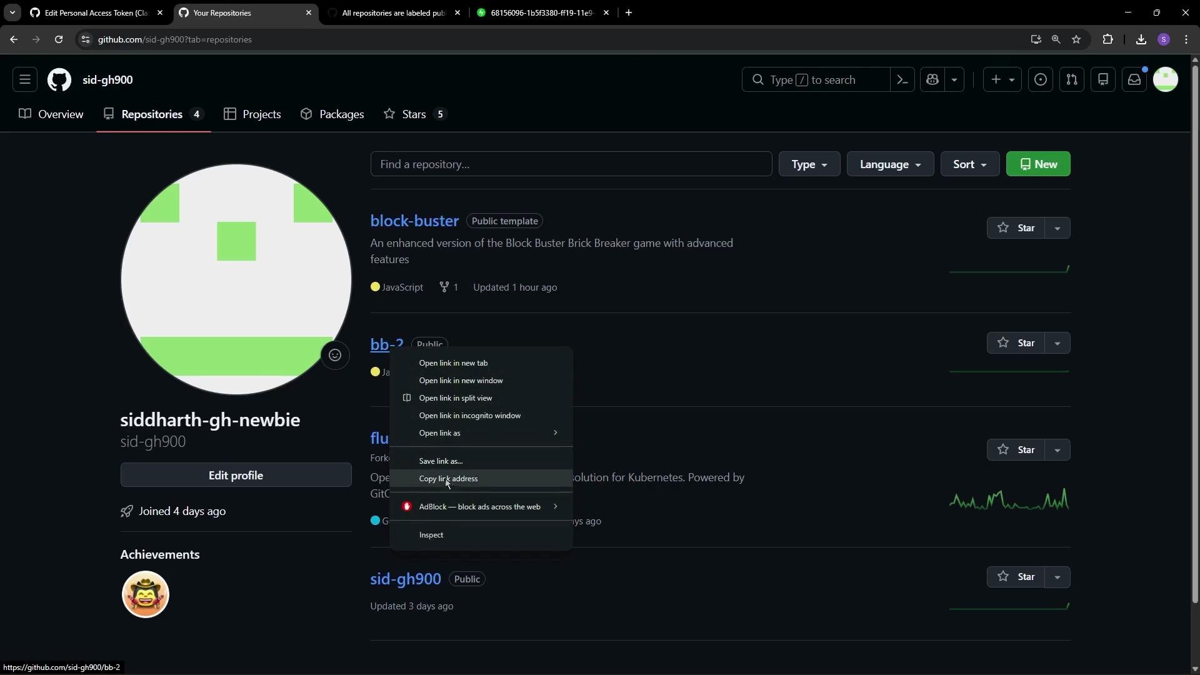Click the large profile avatar image
The height and width of the screenshot is (675, 1200).
pos(236,279)
